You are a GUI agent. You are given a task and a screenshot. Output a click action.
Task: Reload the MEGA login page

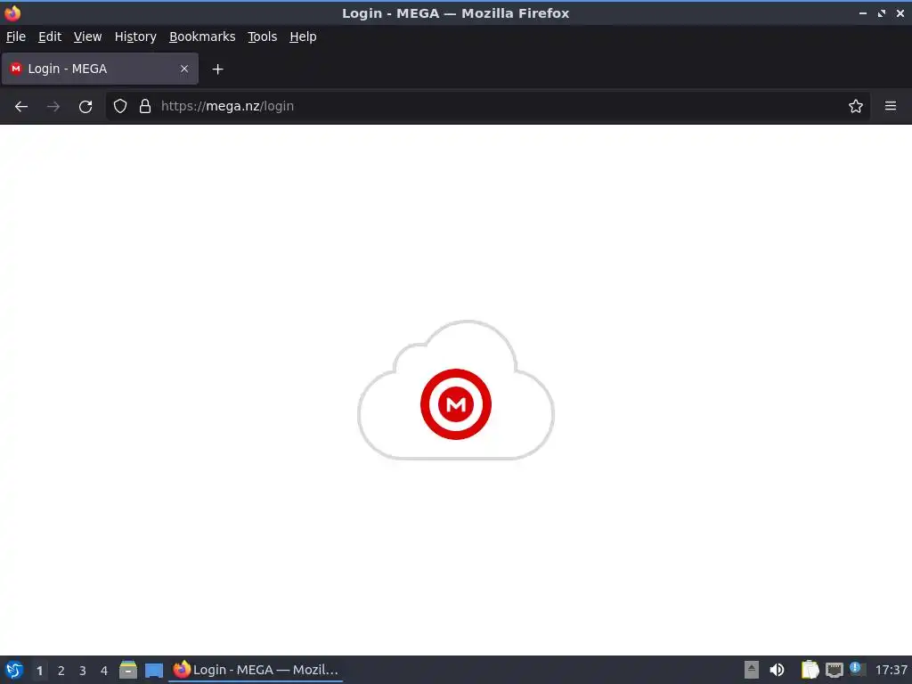click(85, 107)
